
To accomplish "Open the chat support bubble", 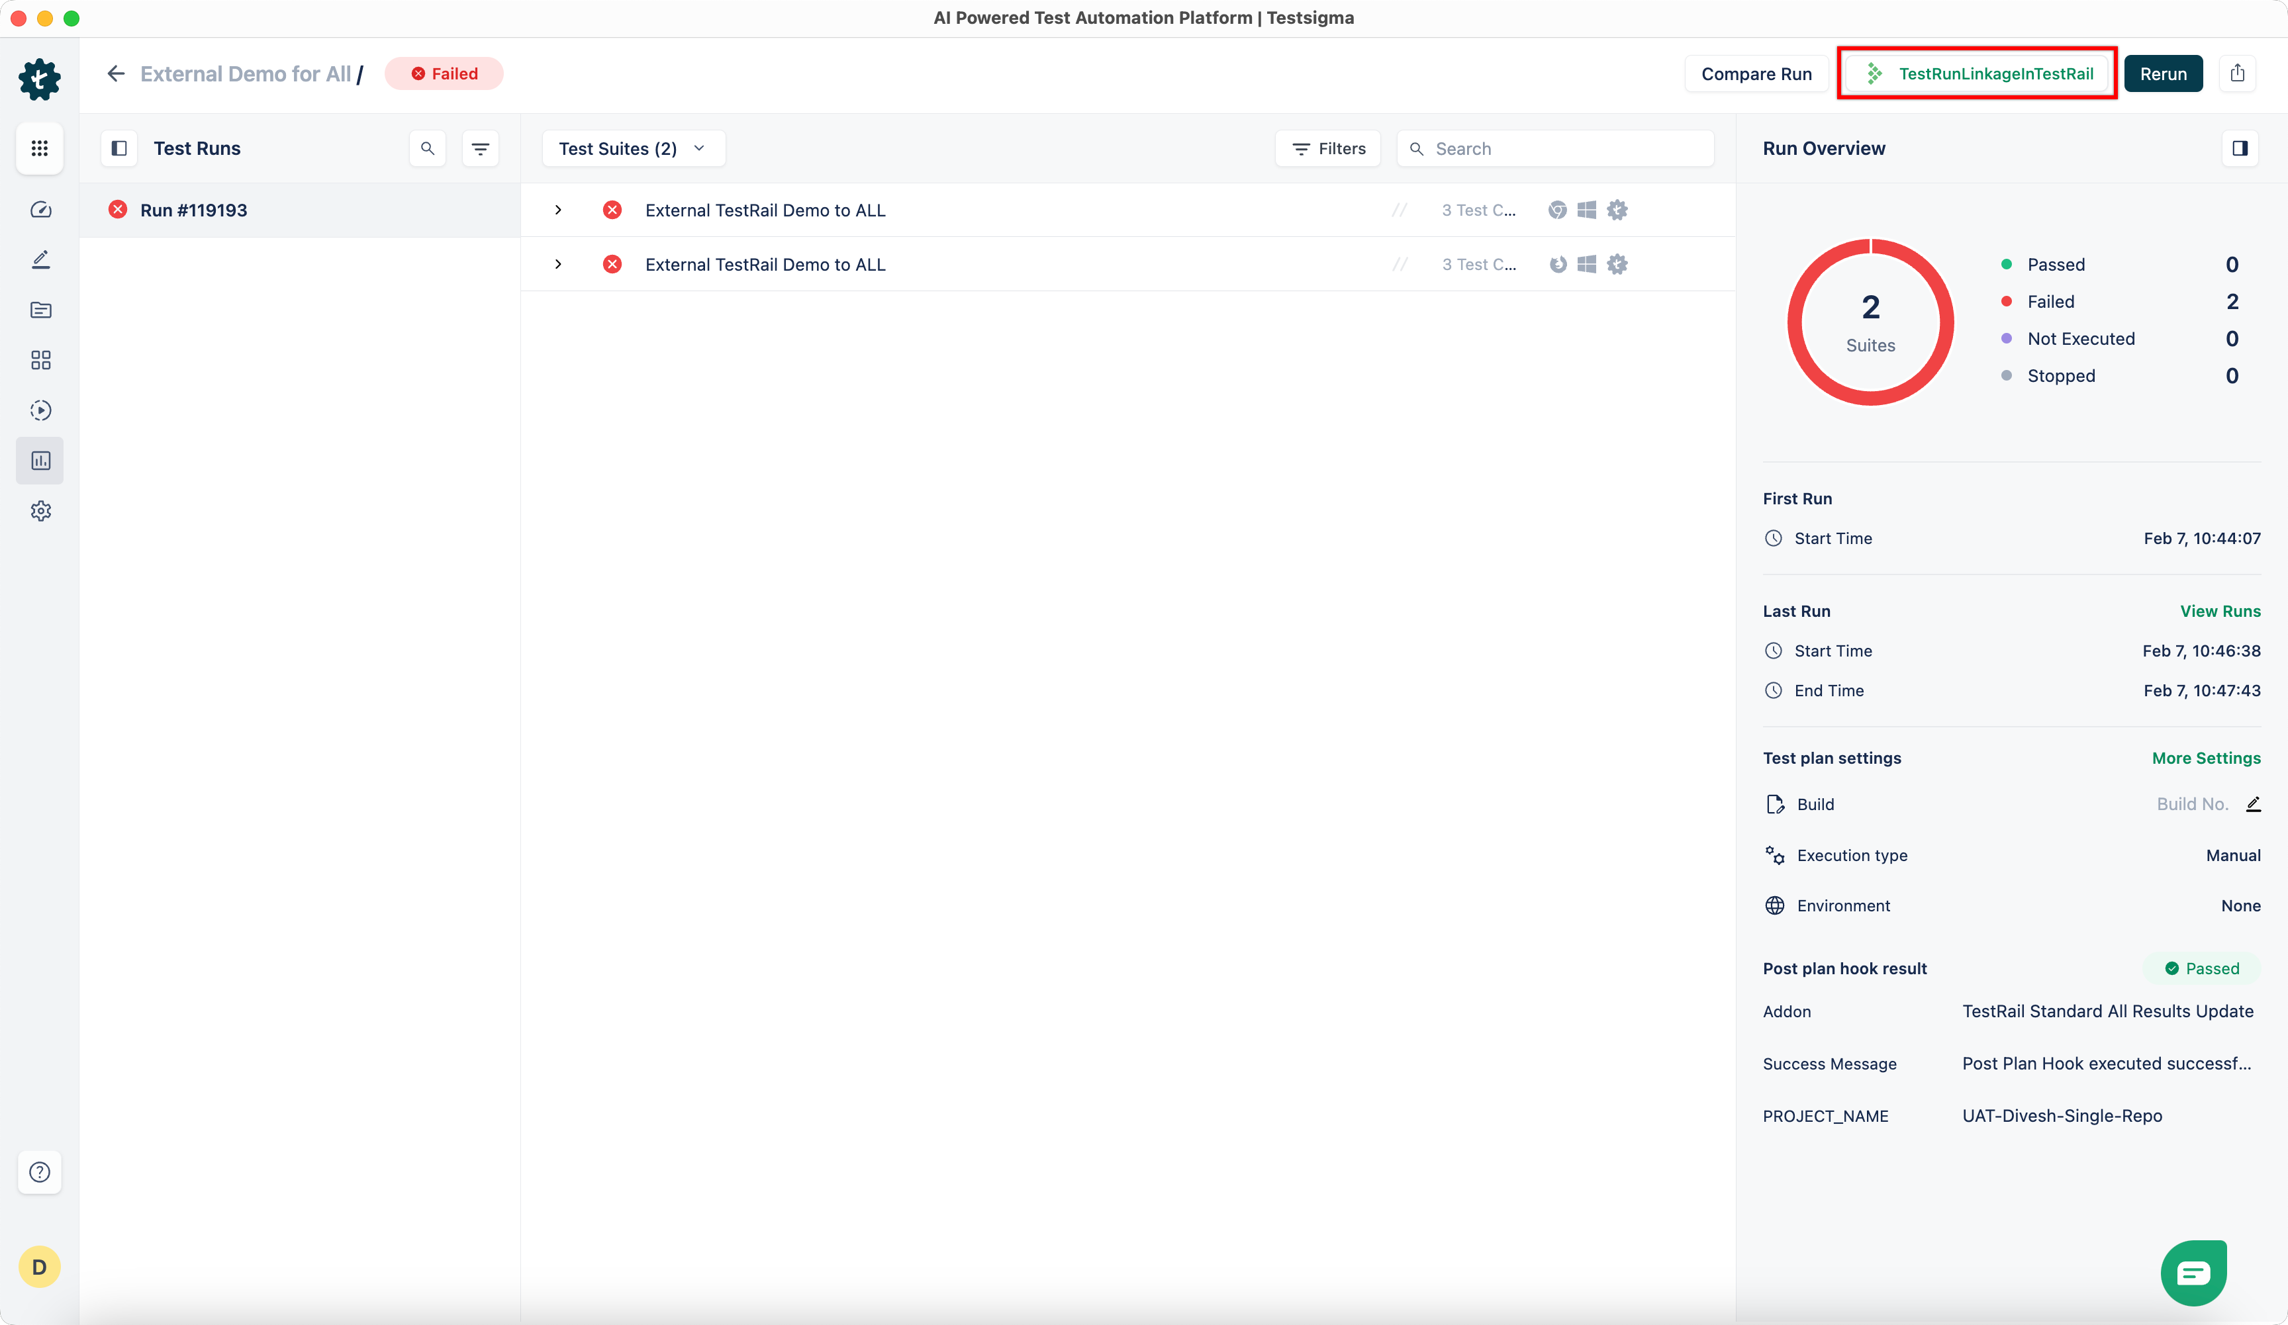I will pos(2193,1272).
